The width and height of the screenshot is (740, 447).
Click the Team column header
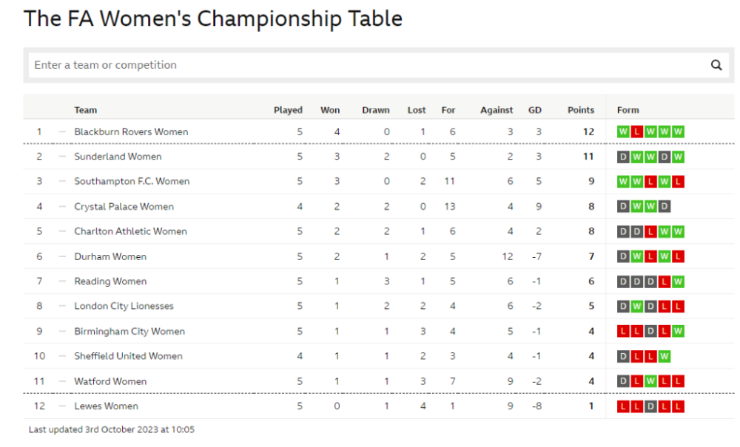86,110
